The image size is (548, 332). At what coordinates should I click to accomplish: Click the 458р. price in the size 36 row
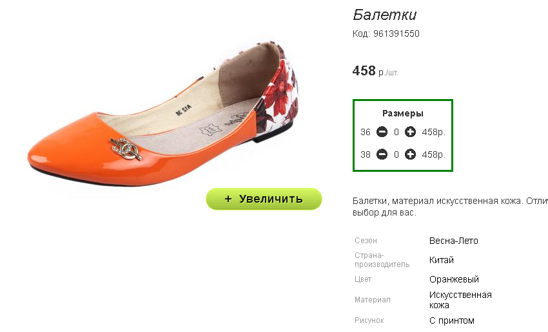click(433, 132)
